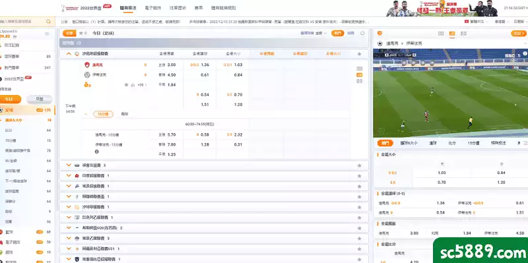The image size is (528, 263).
Task: Click the live match video player
Action: pos(451,93)
